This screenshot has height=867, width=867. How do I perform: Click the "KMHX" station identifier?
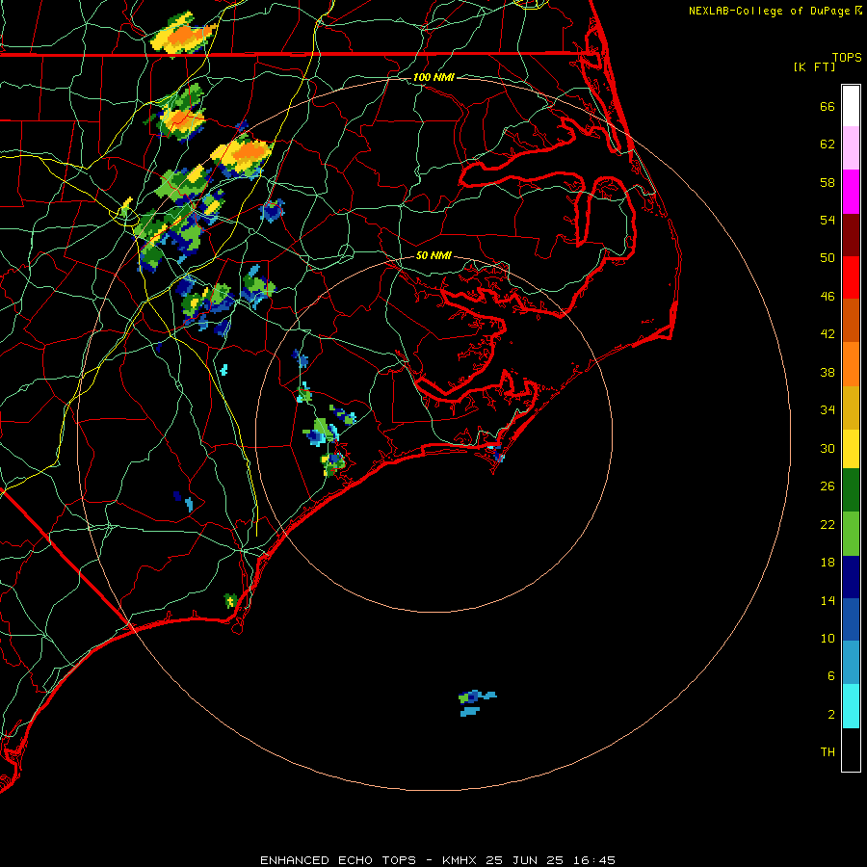[x=459, y=860]
